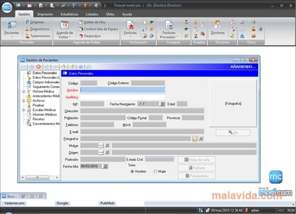Image resolution: width=296 pixels, height=214 pixels.
Task: Click the Gestión de Pacientes window title icon
Action: point(23,60)
